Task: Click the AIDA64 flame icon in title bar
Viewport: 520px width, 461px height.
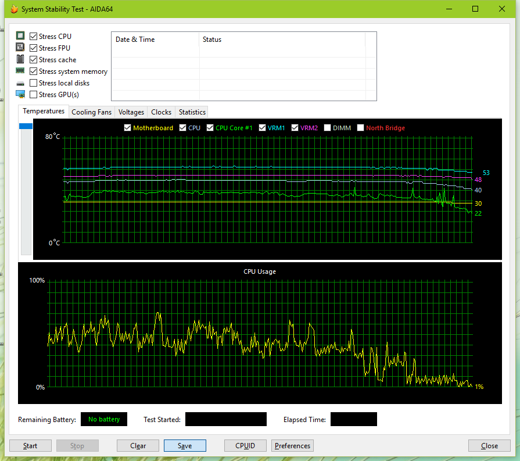Action: (x=14, y=9)
